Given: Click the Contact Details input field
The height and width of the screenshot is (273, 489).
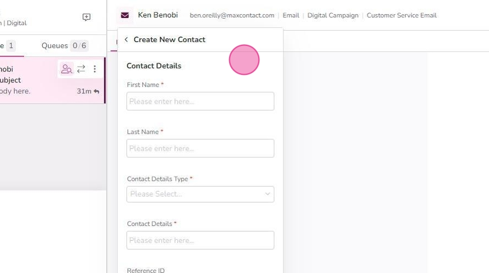Looking at the screenshot, I should pyautogui.click(x=200, y=240).
